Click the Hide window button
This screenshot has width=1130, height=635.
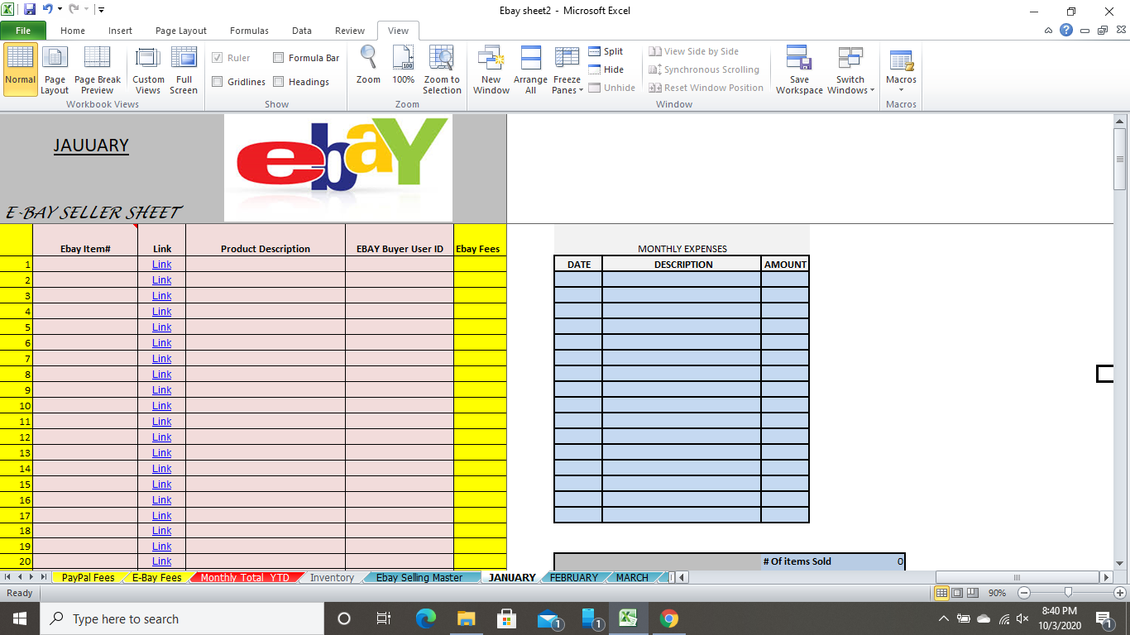[x=606, y=69]
